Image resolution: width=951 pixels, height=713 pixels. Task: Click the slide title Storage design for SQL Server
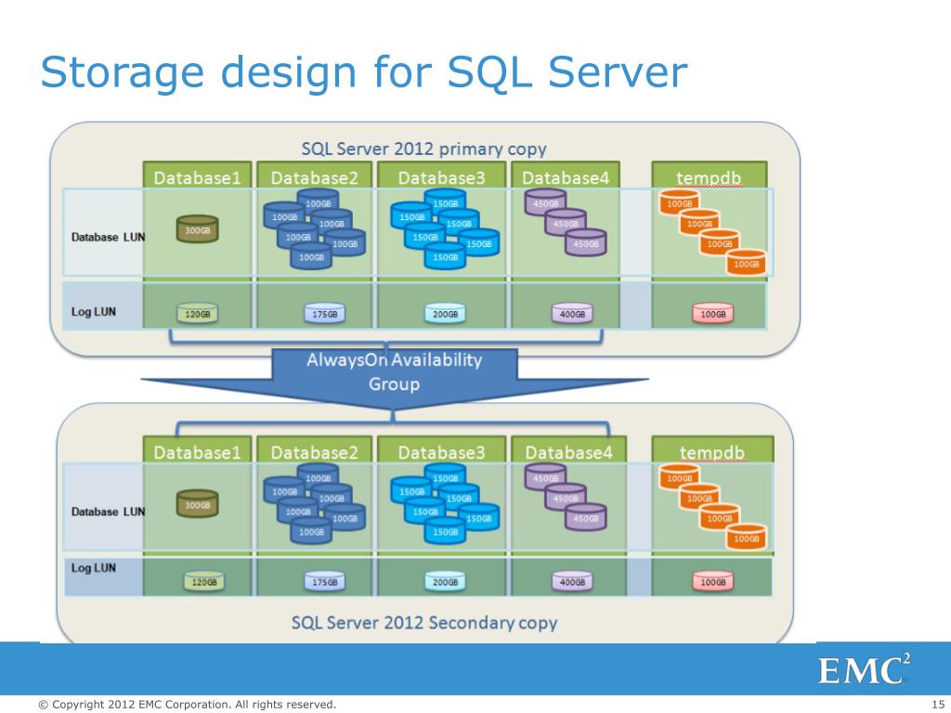coord(363,71)
